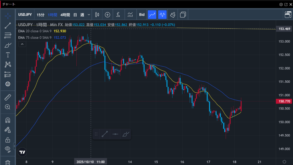293x165 pixels.
Task: Open the emoji sticker tool
Action: pyautogui.click(x=8, y=84)
